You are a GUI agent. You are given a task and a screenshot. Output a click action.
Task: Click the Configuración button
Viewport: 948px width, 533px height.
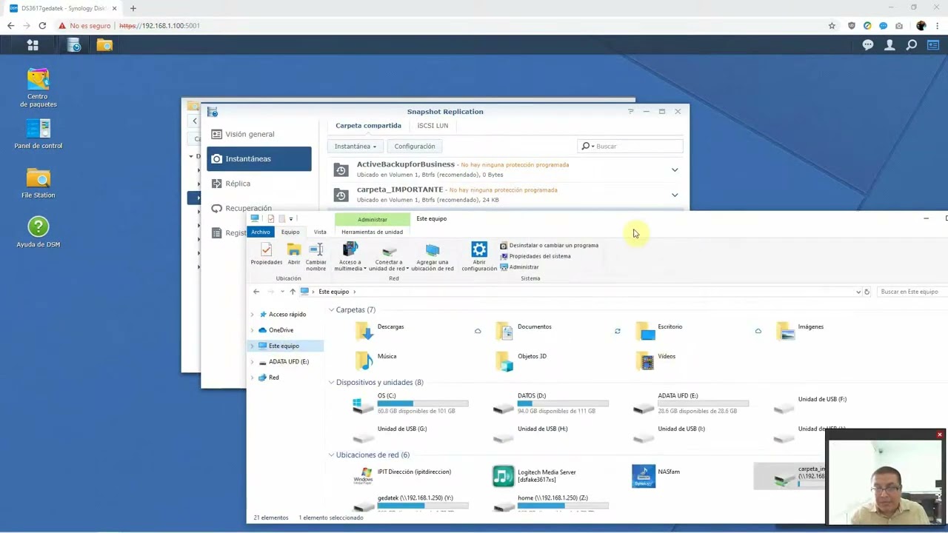415,146
